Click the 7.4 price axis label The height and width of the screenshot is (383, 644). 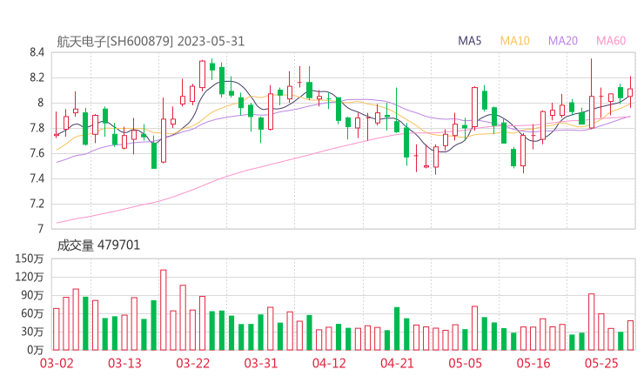pyautogui.click(x=37, y=178)
